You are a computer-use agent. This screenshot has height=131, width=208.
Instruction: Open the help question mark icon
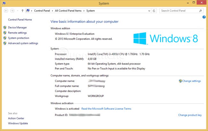[x=204, y=17]
